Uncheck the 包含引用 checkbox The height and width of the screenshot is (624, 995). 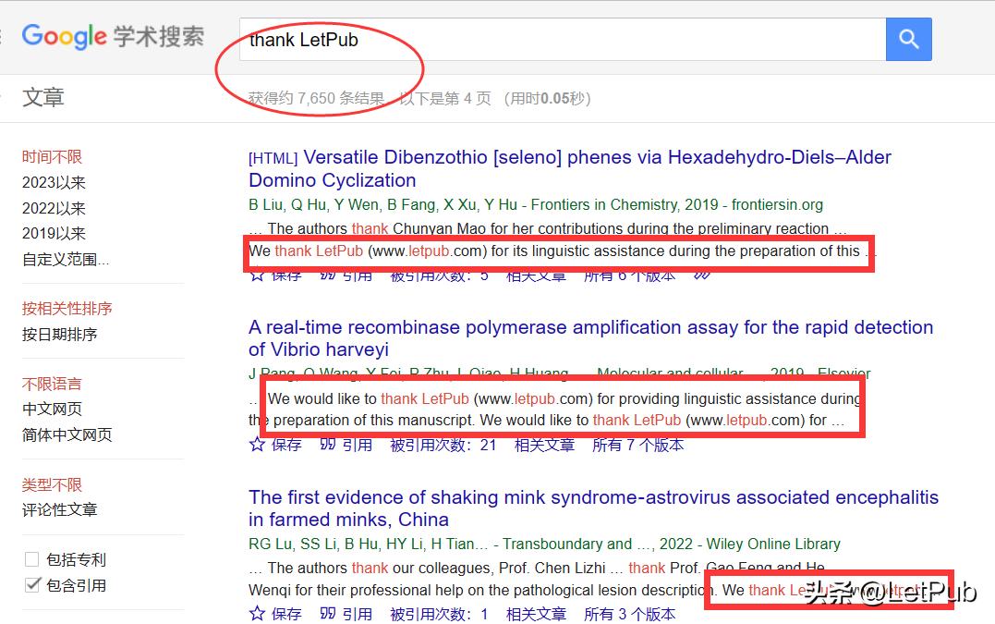coord(32,584)
